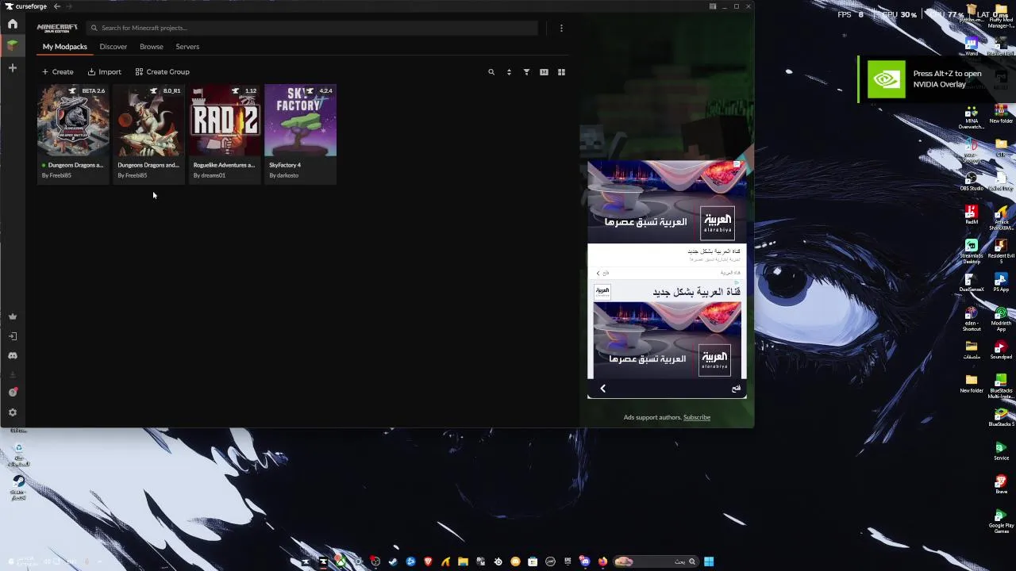Switch to My Modpacks tab
Image resolution: width=1016 pixels, height=571 pixels.
(64, 47)
